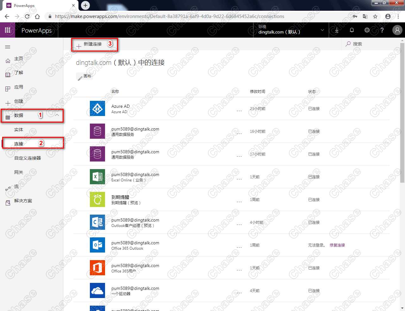Click the download PowerApps icon
The height and width of the screenshot is (311, 405).
(337, 30)
